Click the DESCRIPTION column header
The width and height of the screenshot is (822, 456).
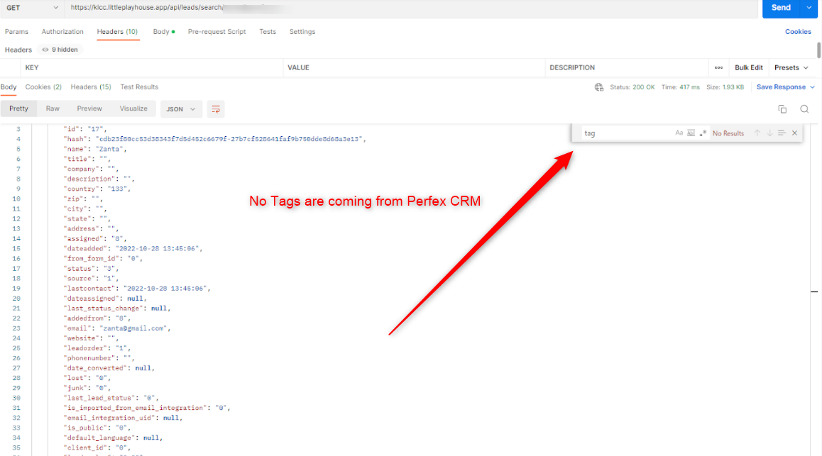pyautogui.click(x=572, y=67)
